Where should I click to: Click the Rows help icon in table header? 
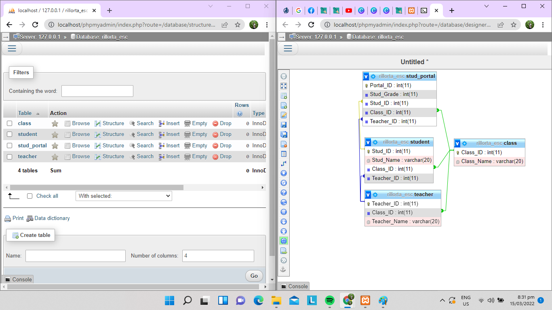[x=240, y=114]
